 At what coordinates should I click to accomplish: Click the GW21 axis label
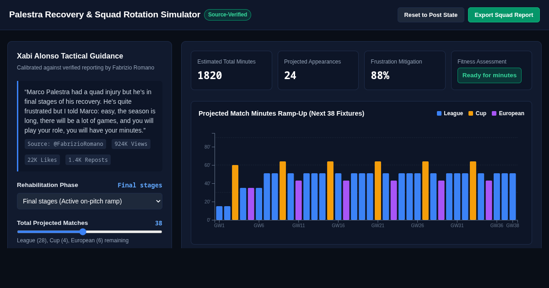point(378,225)
